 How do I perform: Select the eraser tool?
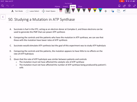61,10
